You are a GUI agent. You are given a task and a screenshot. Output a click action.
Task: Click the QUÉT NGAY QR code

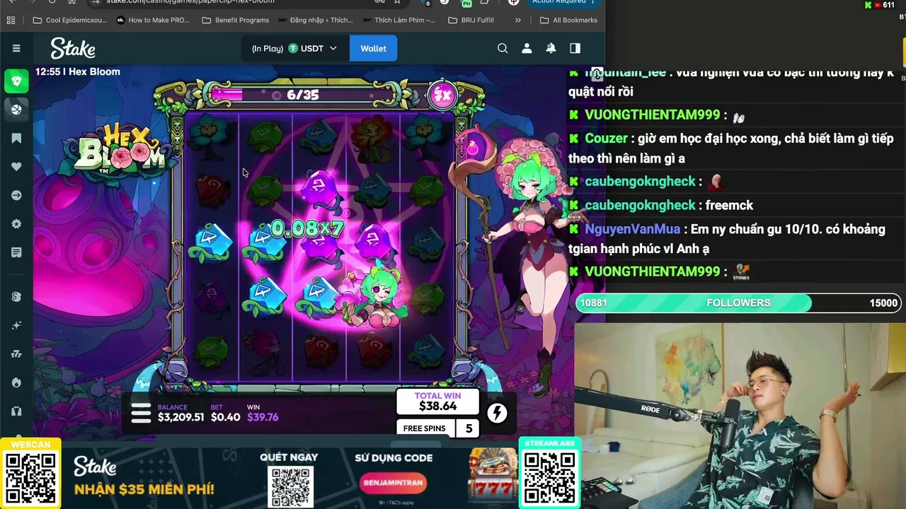290,485
